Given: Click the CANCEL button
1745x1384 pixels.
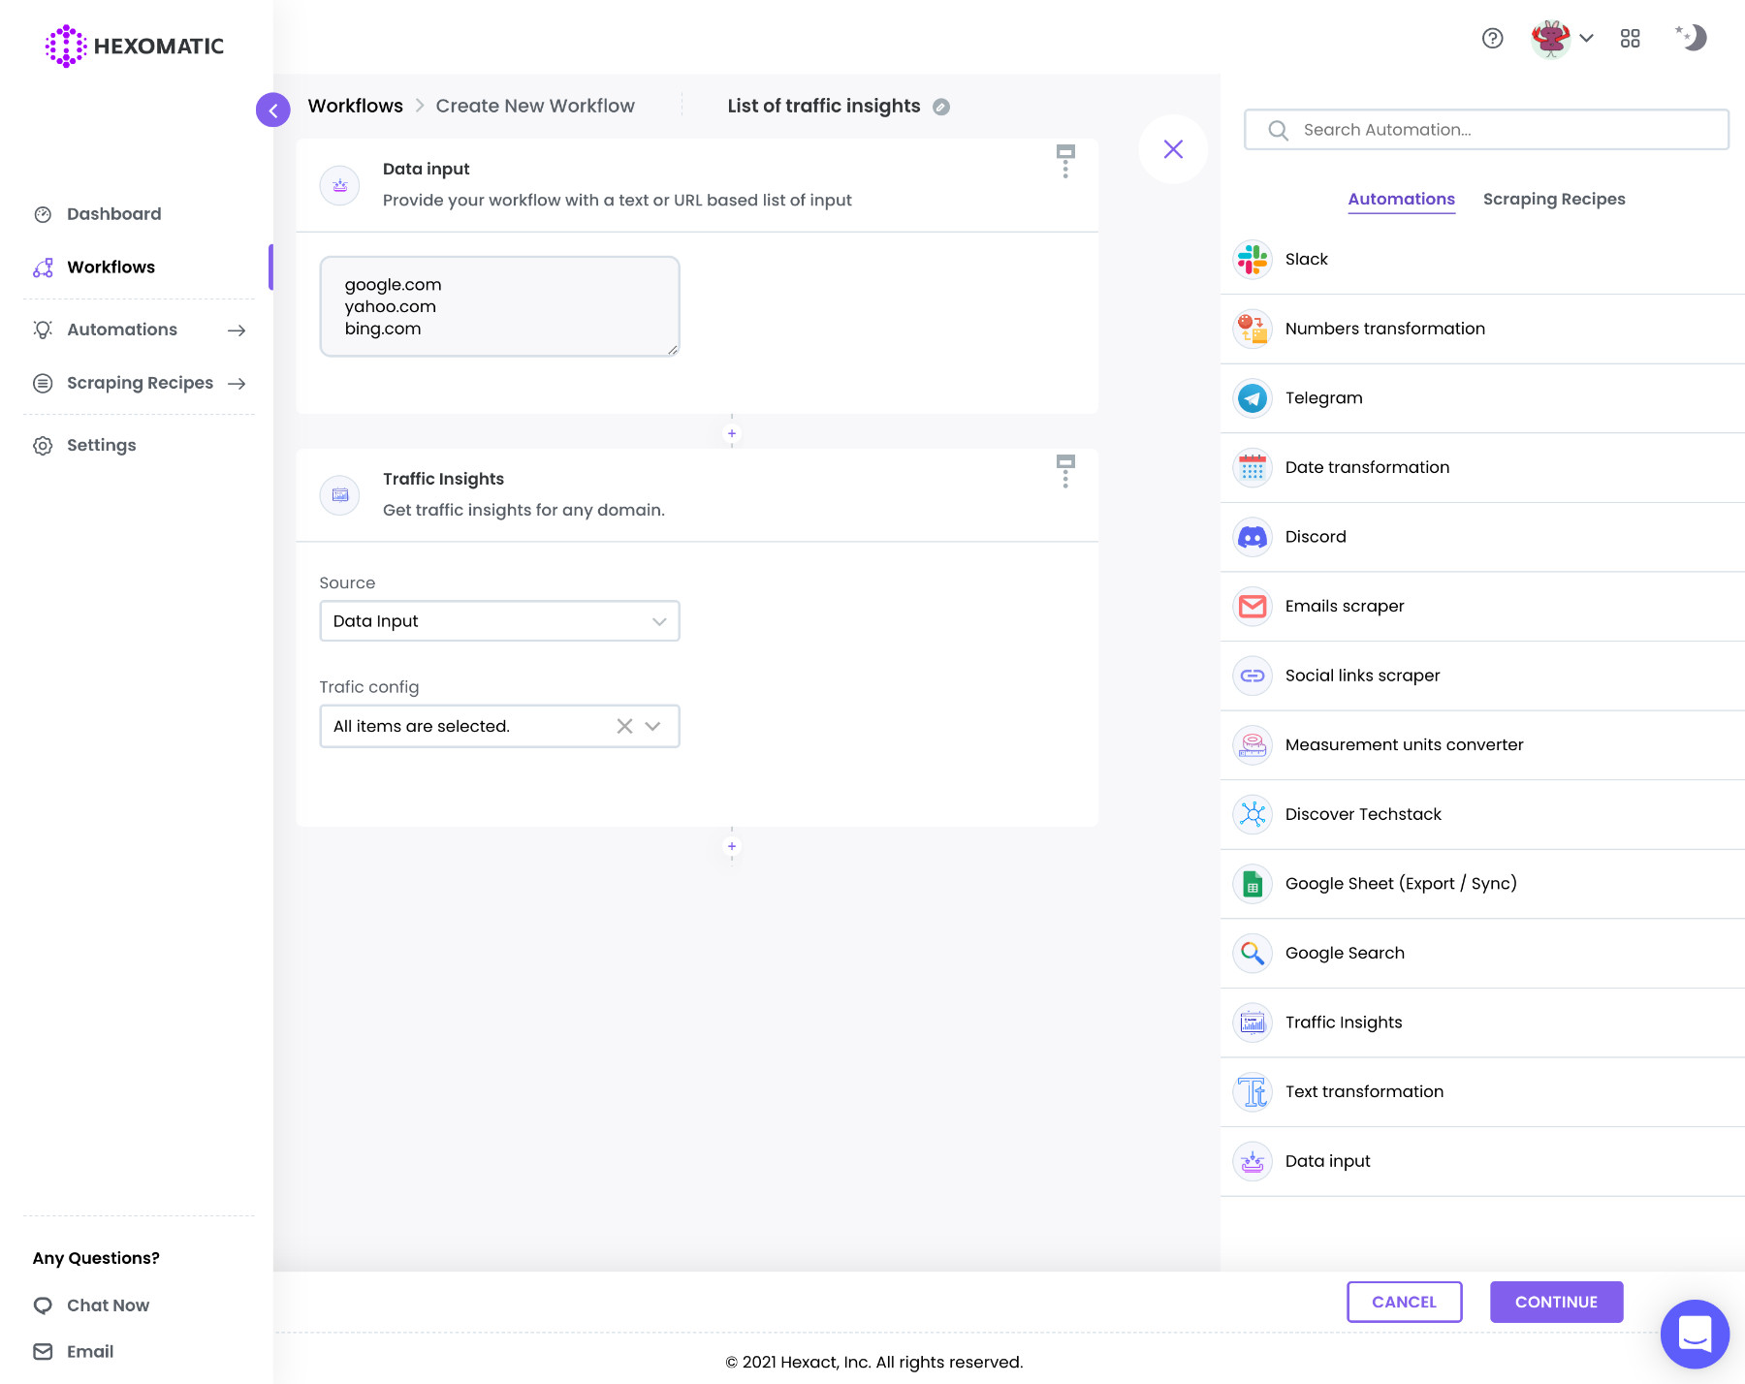Looking at the screenshot, I should (1405, 1302).
